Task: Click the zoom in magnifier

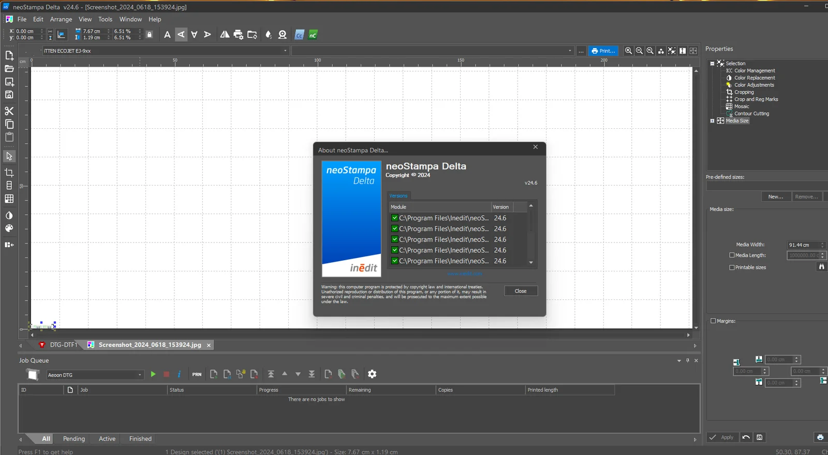Action: [628, 51]
